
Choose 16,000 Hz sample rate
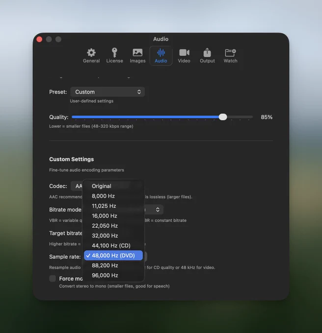tap(113, 216)
